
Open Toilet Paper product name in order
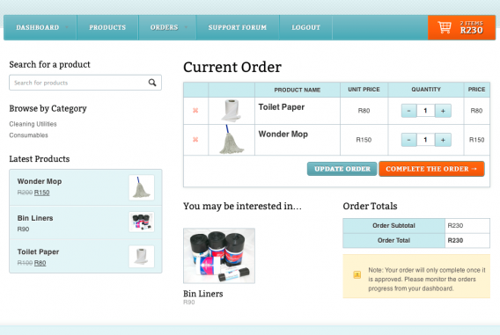[x=282, y=107]
